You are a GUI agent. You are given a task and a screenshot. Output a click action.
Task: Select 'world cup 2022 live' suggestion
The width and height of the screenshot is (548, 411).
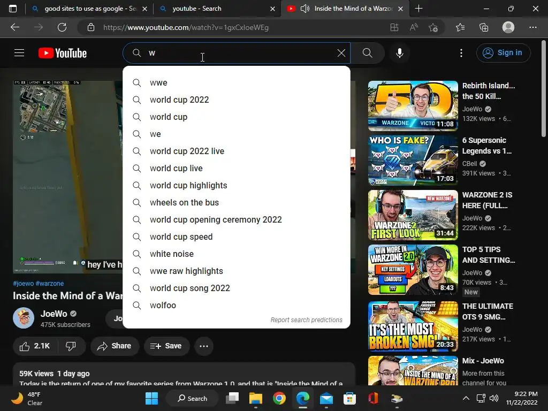237,151
